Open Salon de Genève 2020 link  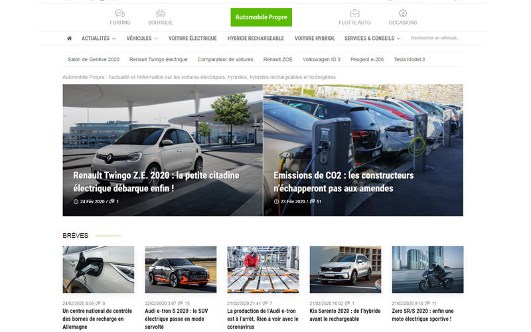coord(94,59)
